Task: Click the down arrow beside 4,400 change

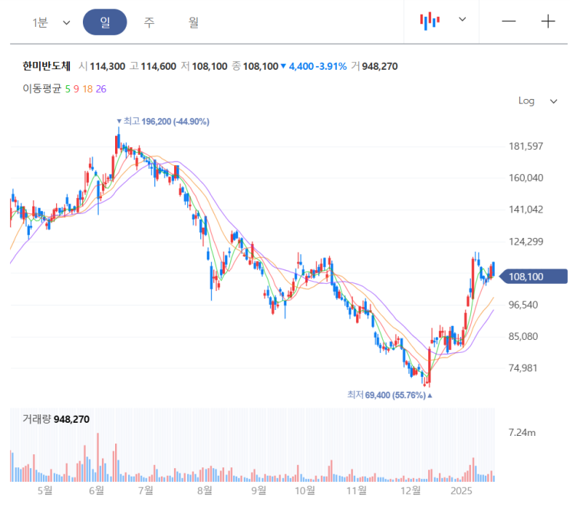Action: click(x=284, y=67)
